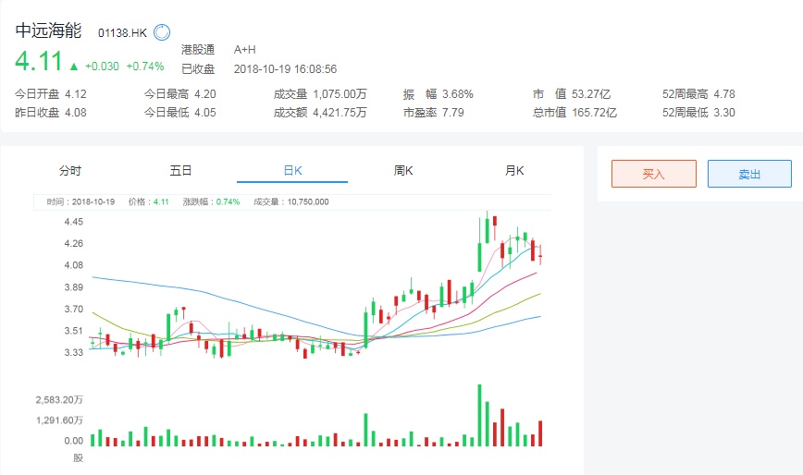The height and width of the screenshot is (475, 803).
Task: Click the large current price 4.11
Action: tap(38, 62)
